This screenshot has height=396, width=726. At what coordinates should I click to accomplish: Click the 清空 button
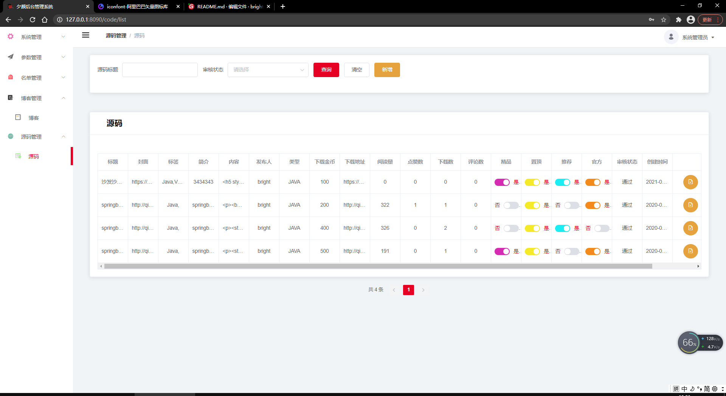pyautogui.click(x=357, y=70)
